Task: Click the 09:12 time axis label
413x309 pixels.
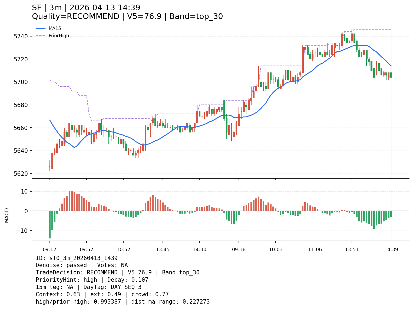Action: (49, 250)
